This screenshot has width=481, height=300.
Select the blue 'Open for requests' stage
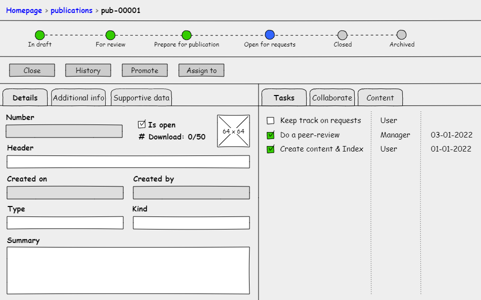tap(270, 35)
